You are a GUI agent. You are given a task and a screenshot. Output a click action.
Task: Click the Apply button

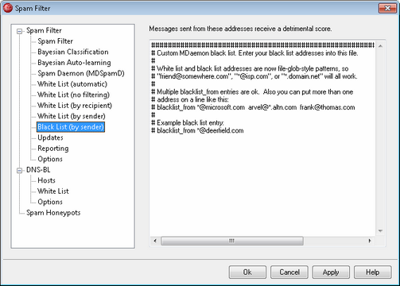tap(331, 272)
